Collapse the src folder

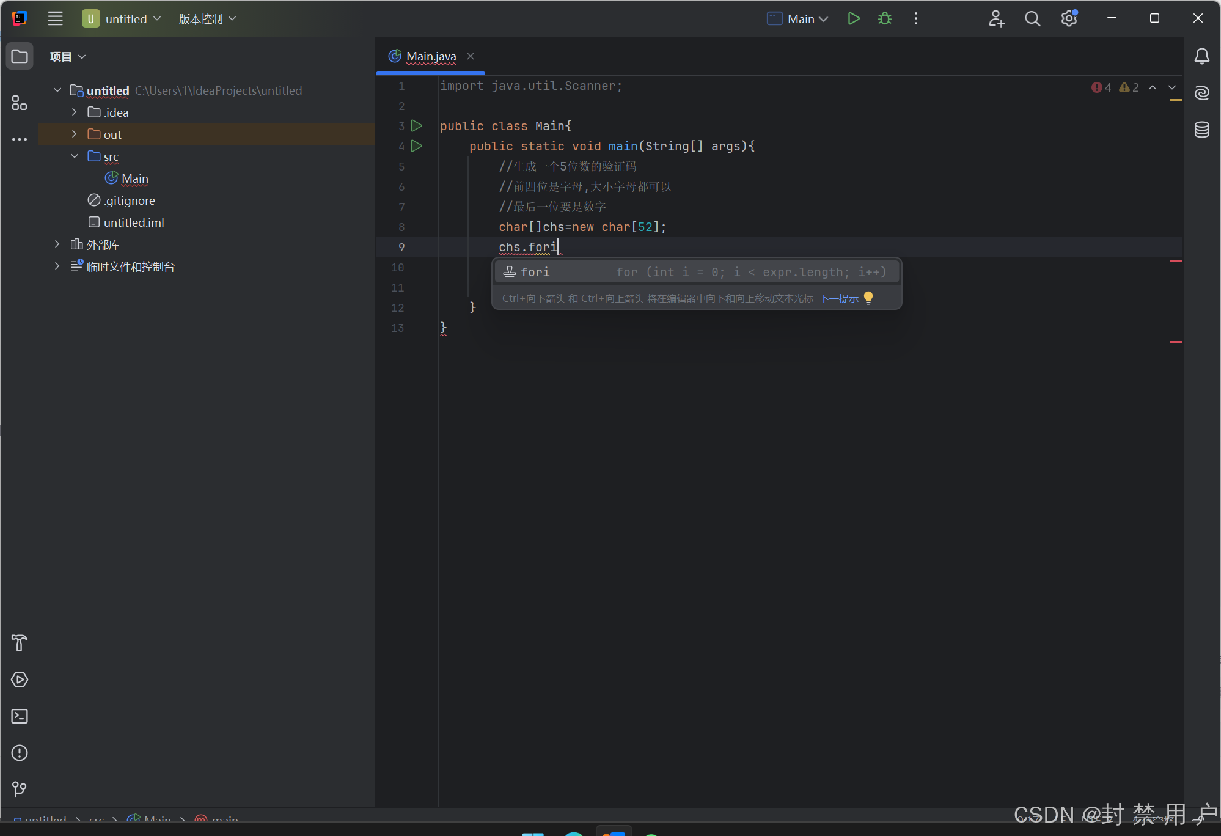pyautogui.click(x=75, y=156)
